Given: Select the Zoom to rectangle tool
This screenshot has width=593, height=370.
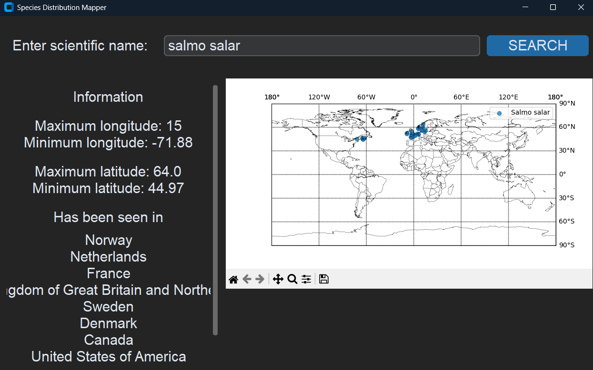Looking at the screenshot, I should point(292,279).
